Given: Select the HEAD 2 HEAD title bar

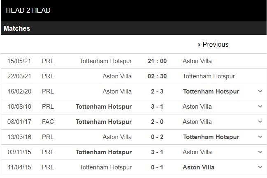Looking at the screenshot, I should click(x=28, y=10).
